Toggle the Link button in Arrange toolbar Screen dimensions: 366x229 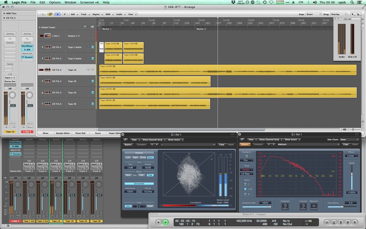pos(50,14)
